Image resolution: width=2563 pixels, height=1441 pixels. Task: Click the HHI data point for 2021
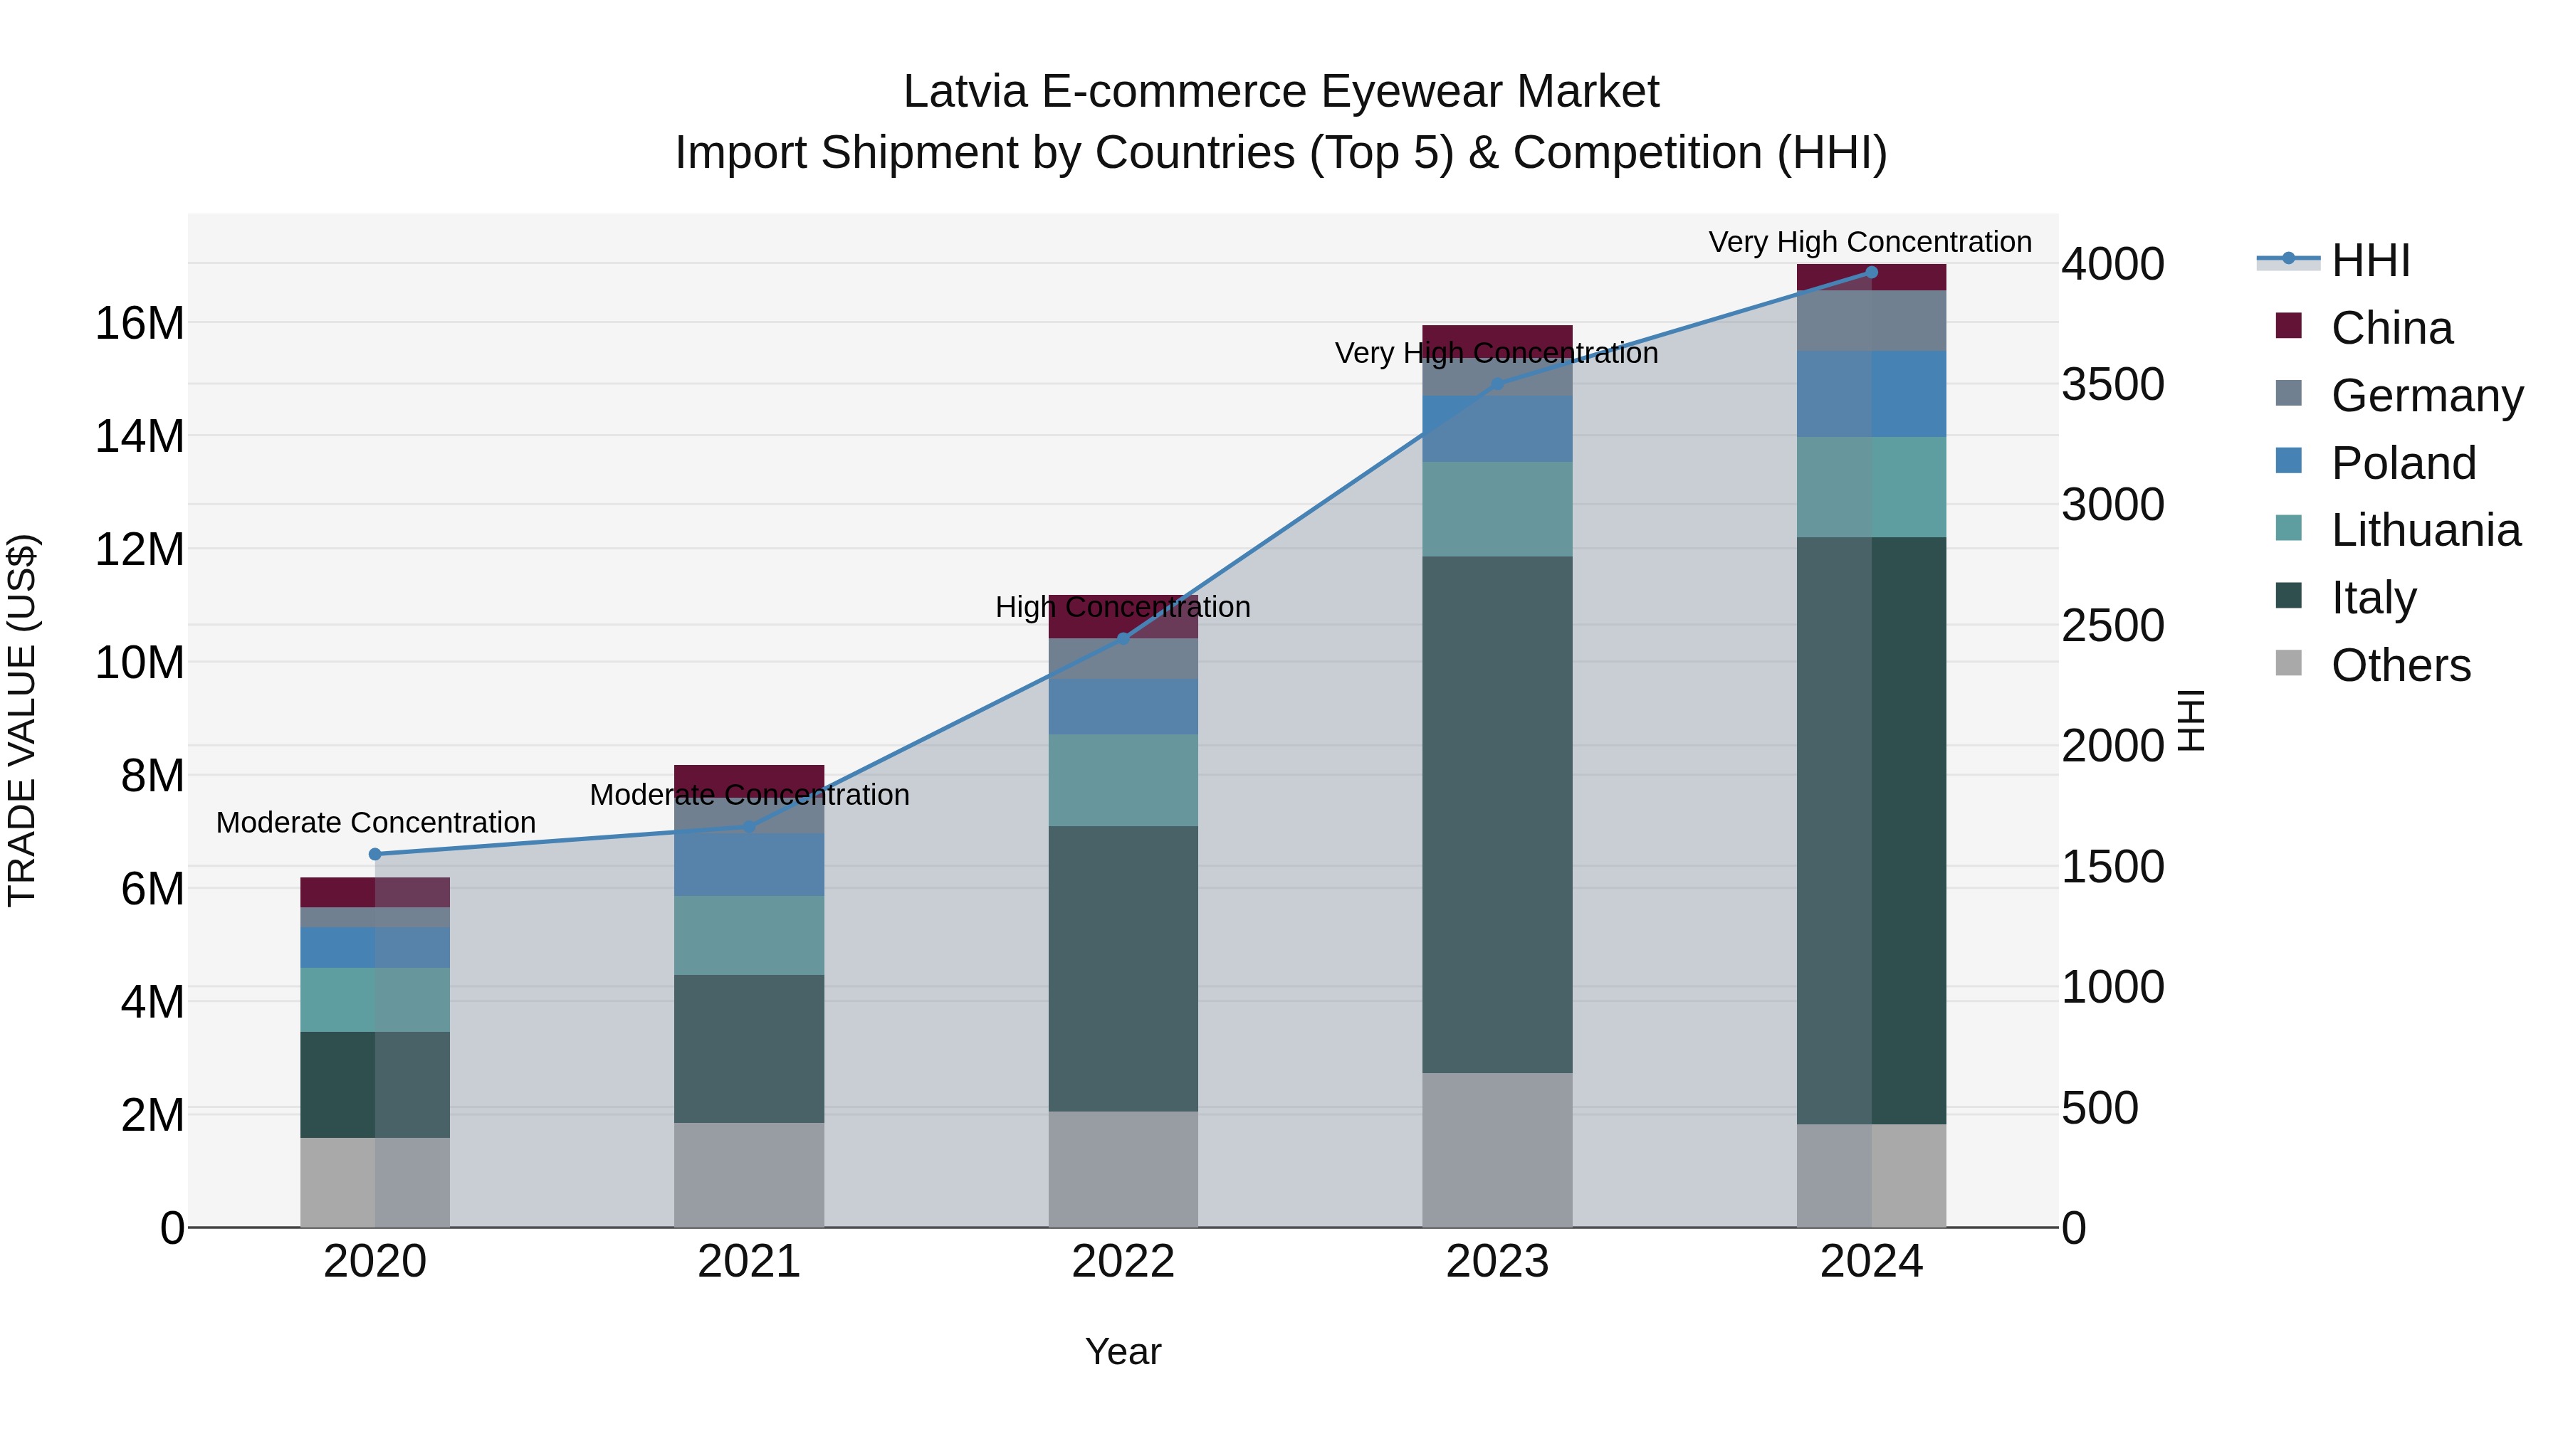(x=749, y=826)
